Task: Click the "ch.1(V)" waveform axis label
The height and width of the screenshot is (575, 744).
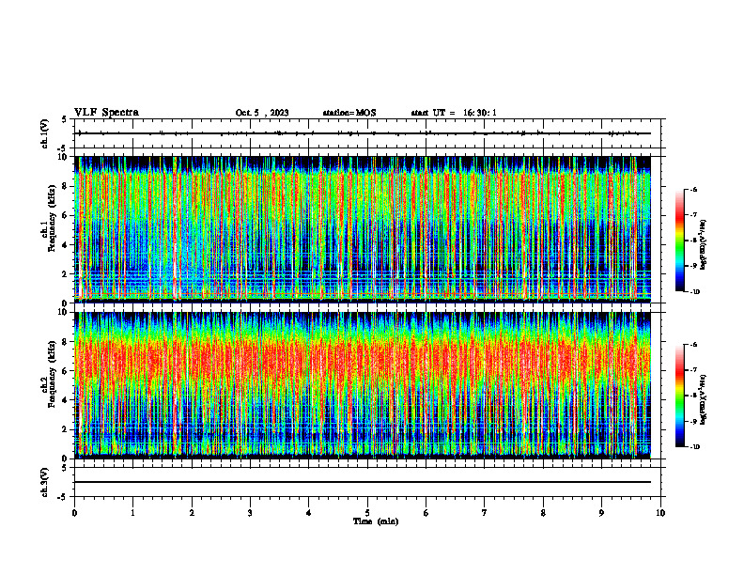Action: (45, 133)
